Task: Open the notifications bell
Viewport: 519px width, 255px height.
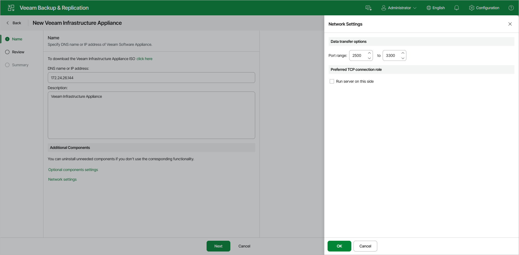Action: tap(456, 8)
